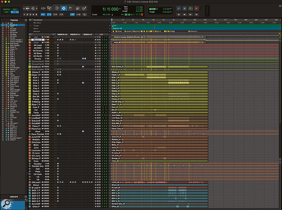Pick the Scrubber speaker tool

(77, 8)
